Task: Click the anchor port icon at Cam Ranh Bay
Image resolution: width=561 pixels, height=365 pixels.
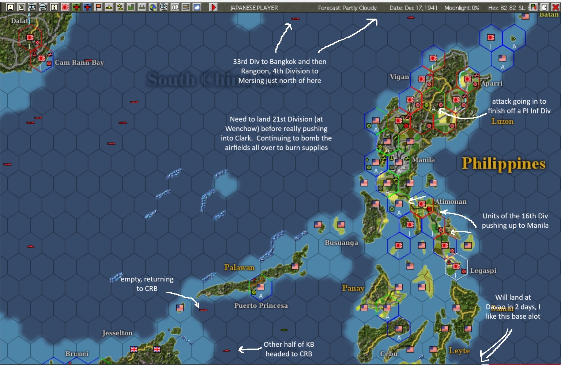Action: point(34,54)
